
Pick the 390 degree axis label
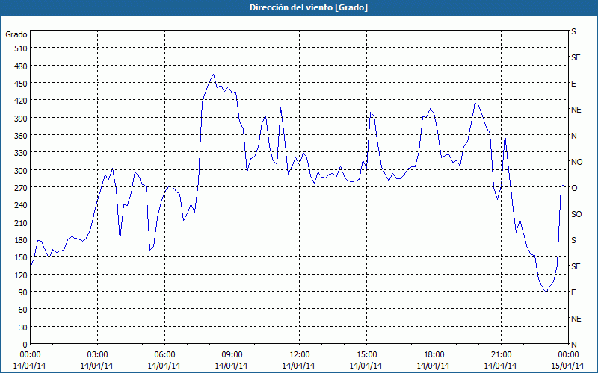tap(21, 119)
